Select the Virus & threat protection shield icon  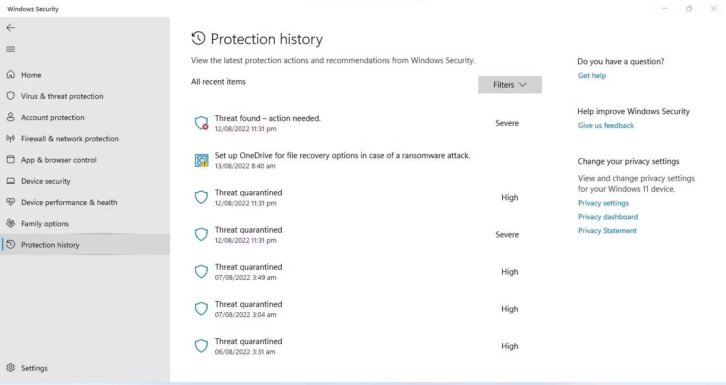[11, 96]
